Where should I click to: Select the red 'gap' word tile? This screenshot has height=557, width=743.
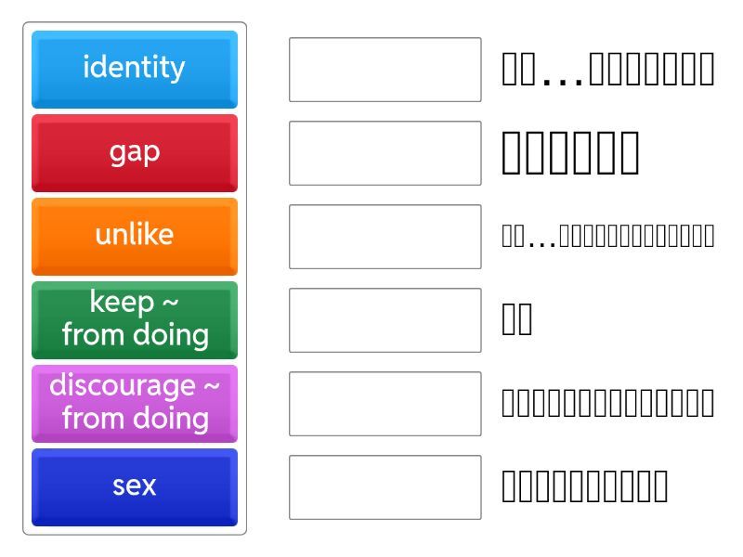click(x=135, y=152)
